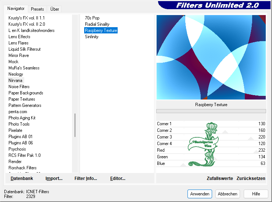This screenshot has height=202, width=272.
Task: Select Photo Tools category
Action: (19, 124)
